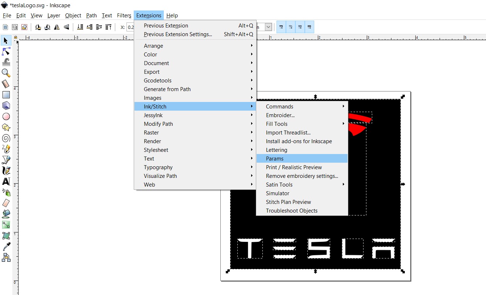Select the Diagram connector tool
Image resolution: width=486 pixels, height=295 pixels.
pyautogui.click(x=6, y=257)
